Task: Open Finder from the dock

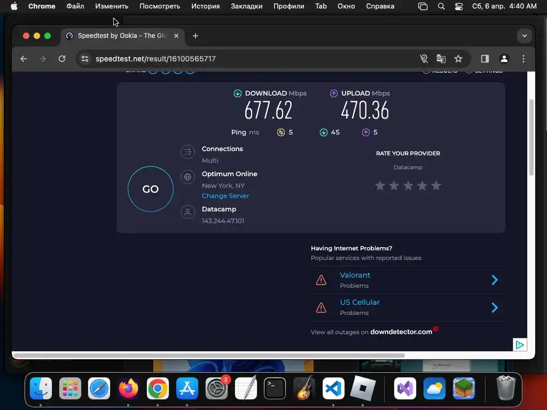Action: (41, 389)
